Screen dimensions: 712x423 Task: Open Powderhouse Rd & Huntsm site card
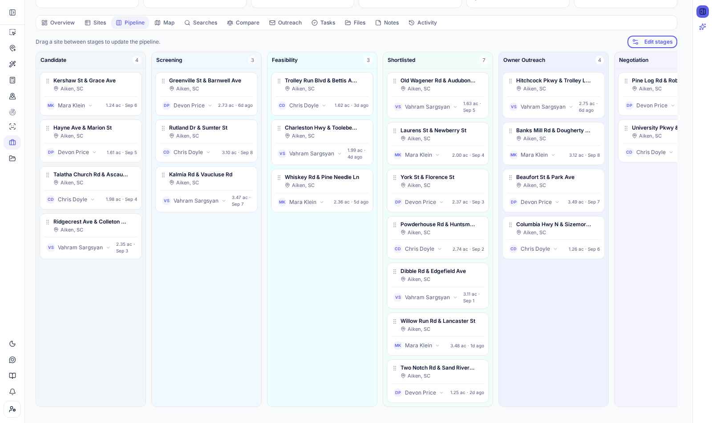point(438,224)
